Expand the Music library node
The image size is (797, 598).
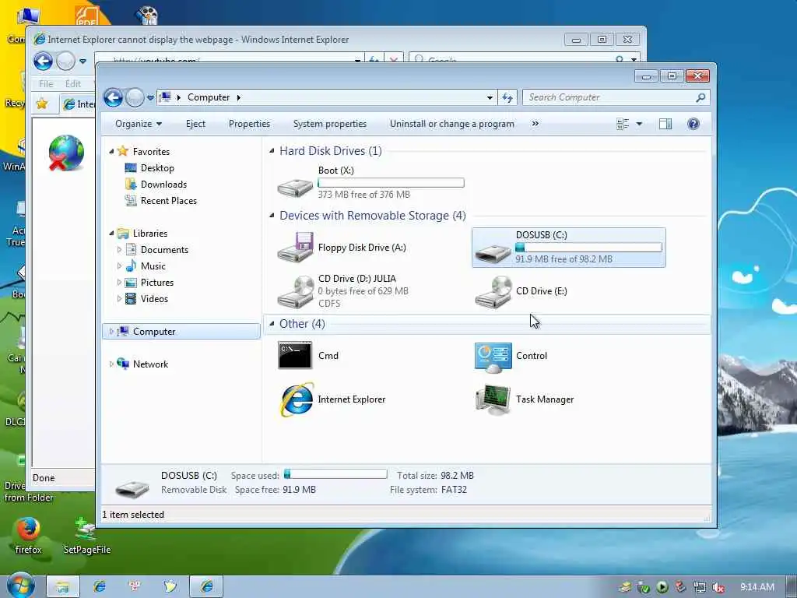point(119,266)
